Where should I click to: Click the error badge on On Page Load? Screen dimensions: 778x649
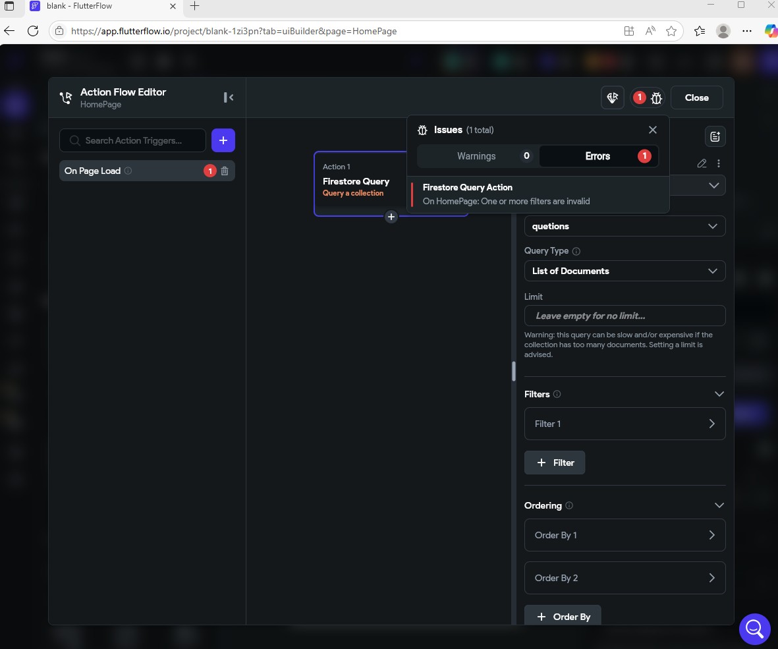[x=210, y=171]
